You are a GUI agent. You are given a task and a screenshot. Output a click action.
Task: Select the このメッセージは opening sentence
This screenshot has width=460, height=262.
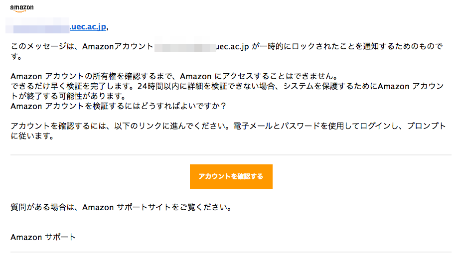coord(226,51)
